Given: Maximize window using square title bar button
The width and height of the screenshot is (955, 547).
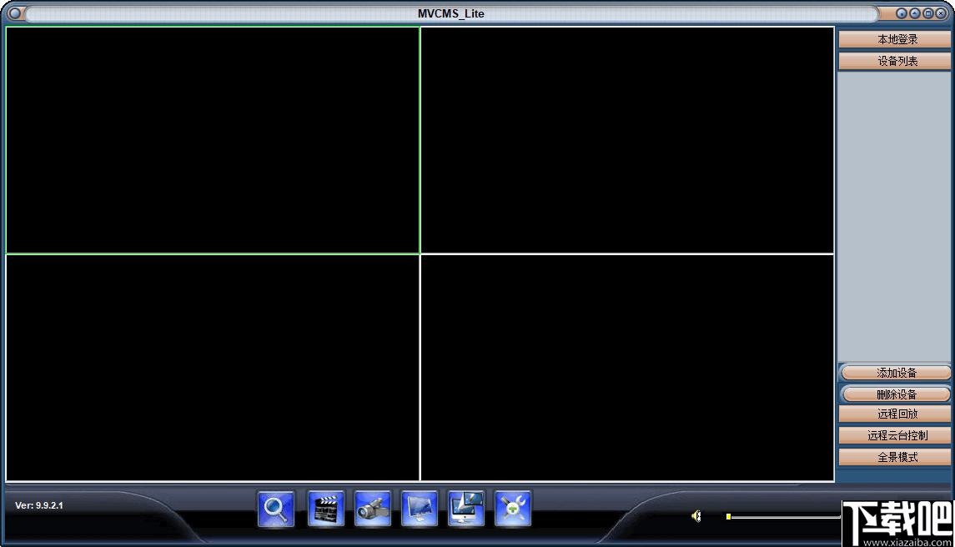Looking at the screenshot, I should [928, 13].
